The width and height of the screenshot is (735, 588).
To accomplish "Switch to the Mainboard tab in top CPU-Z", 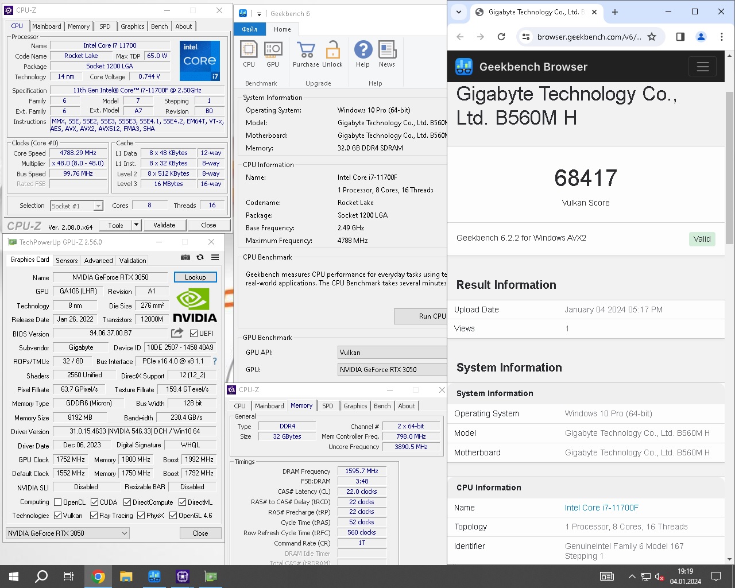I will point(47,26).
